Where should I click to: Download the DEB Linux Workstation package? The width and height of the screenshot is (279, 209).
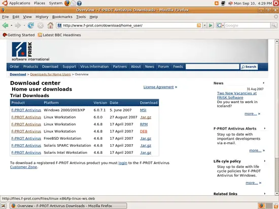pyautogui.click(x=144, y=132)
